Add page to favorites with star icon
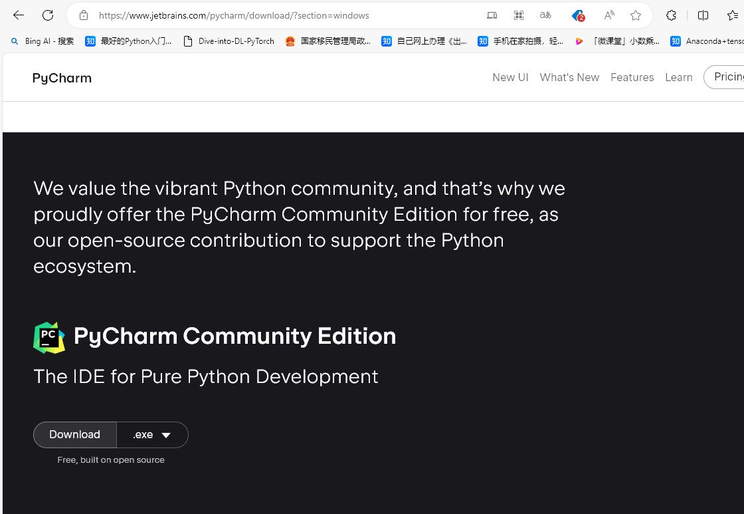Viewport: 744px width, 514px height. [636, 15]
